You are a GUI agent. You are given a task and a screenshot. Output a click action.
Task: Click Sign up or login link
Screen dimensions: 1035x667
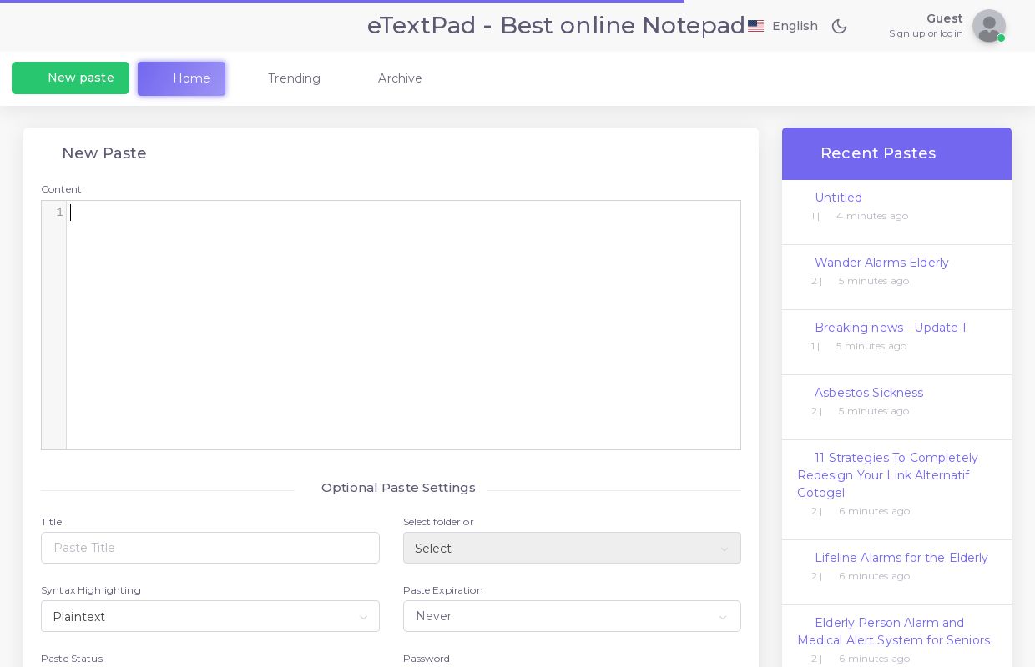[926, 33]
